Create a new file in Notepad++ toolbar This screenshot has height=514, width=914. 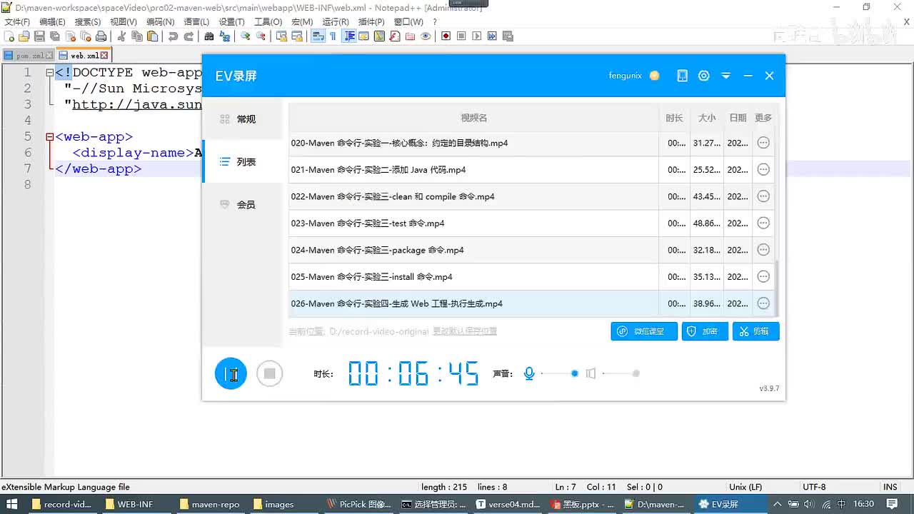pyautogui.click(x=9, y=36)
